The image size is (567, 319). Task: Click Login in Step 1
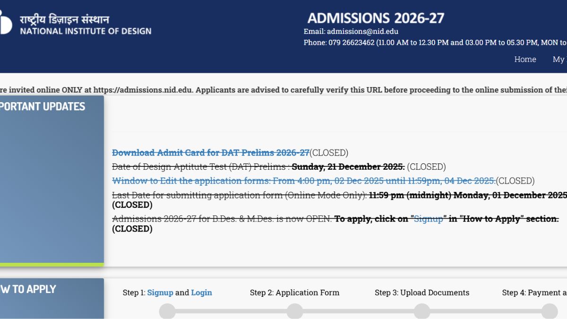201,293
